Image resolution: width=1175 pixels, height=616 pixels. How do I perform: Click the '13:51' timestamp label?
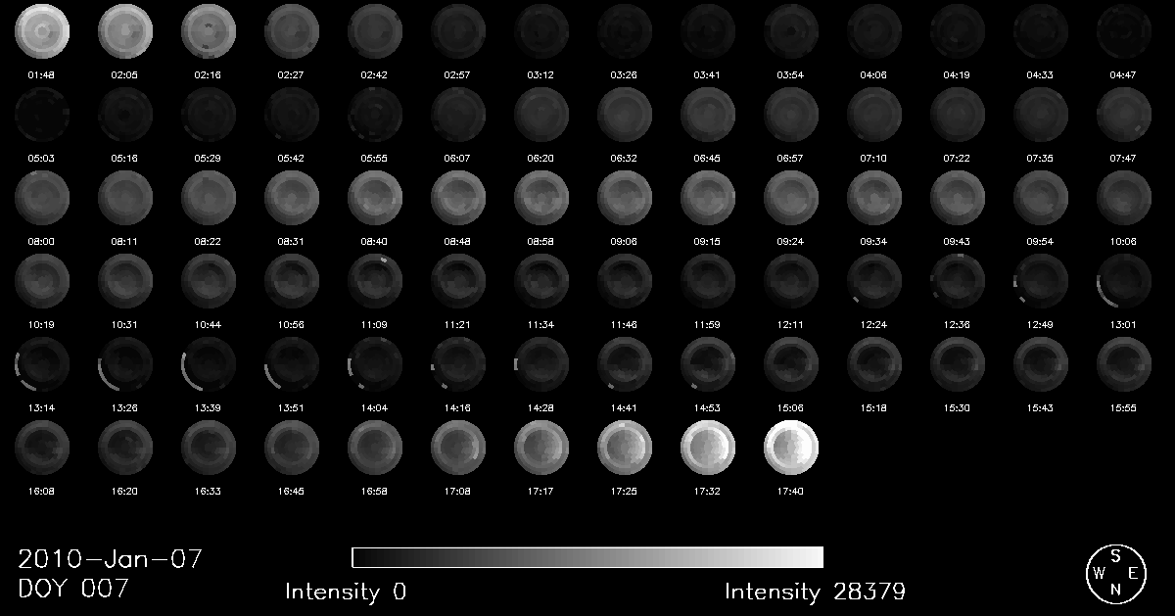click(x=291, y=407)
